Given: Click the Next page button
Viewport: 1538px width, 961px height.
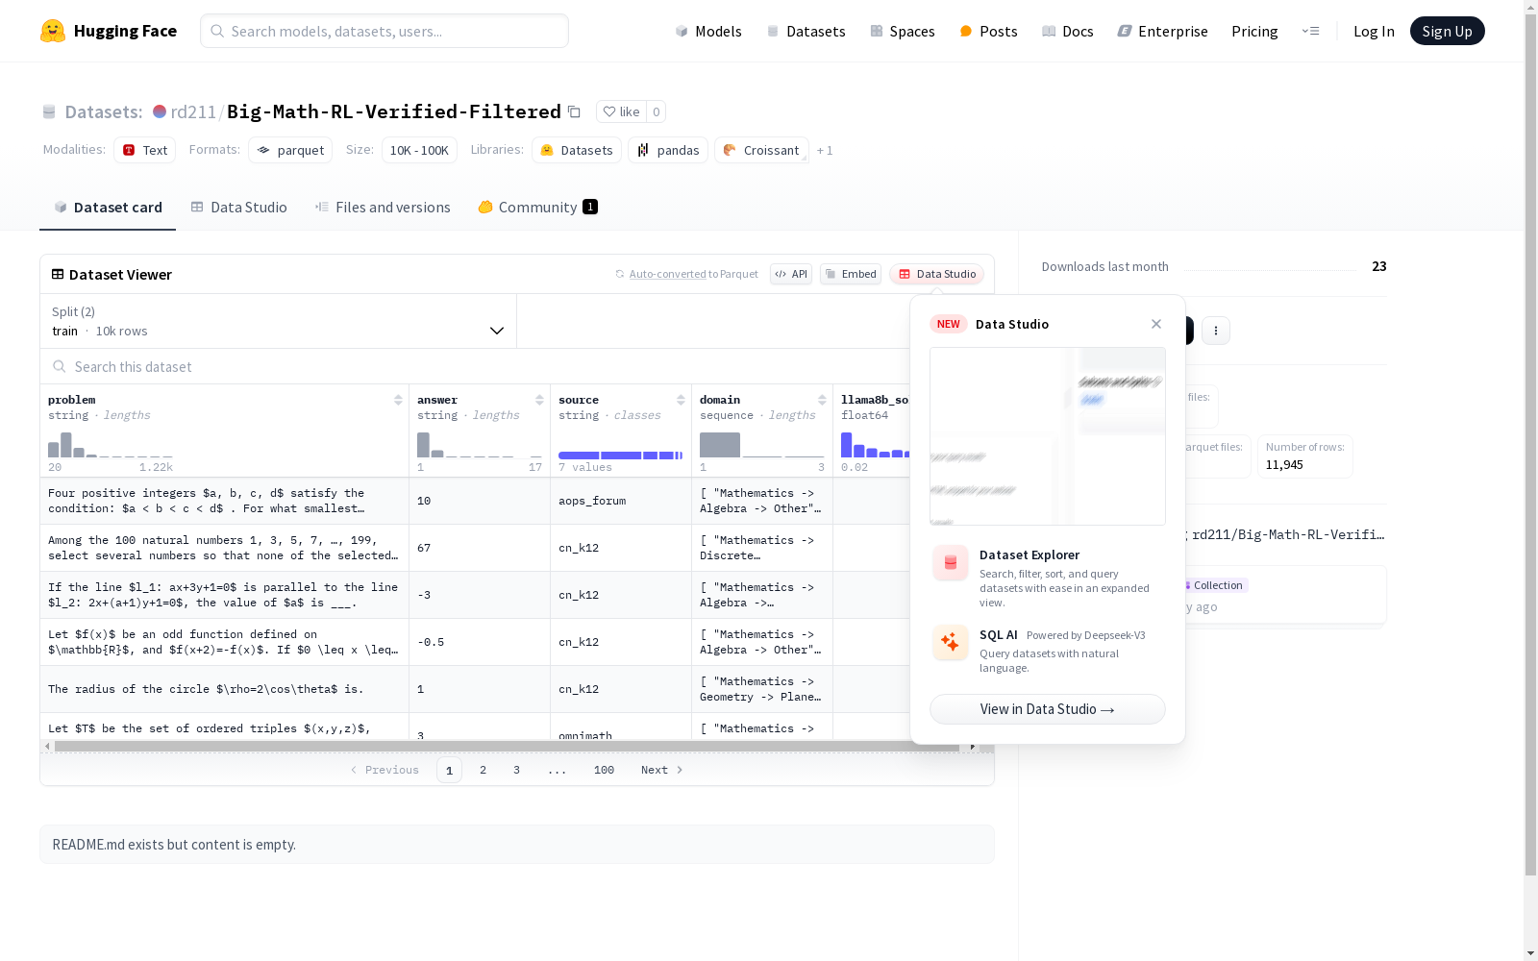Looking at the screenshot, I should click(x=662, y=770).
